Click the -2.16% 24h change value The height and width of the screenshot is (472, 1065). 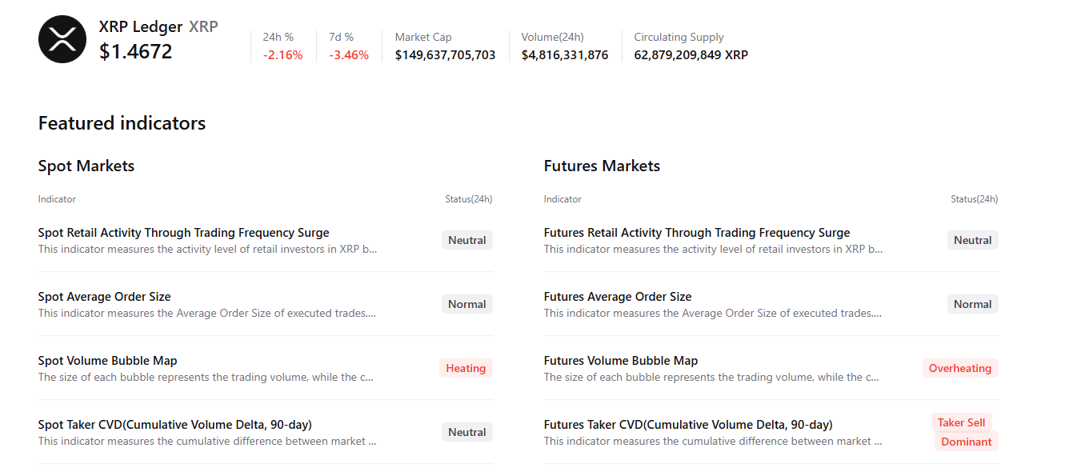tap(283, 55)
